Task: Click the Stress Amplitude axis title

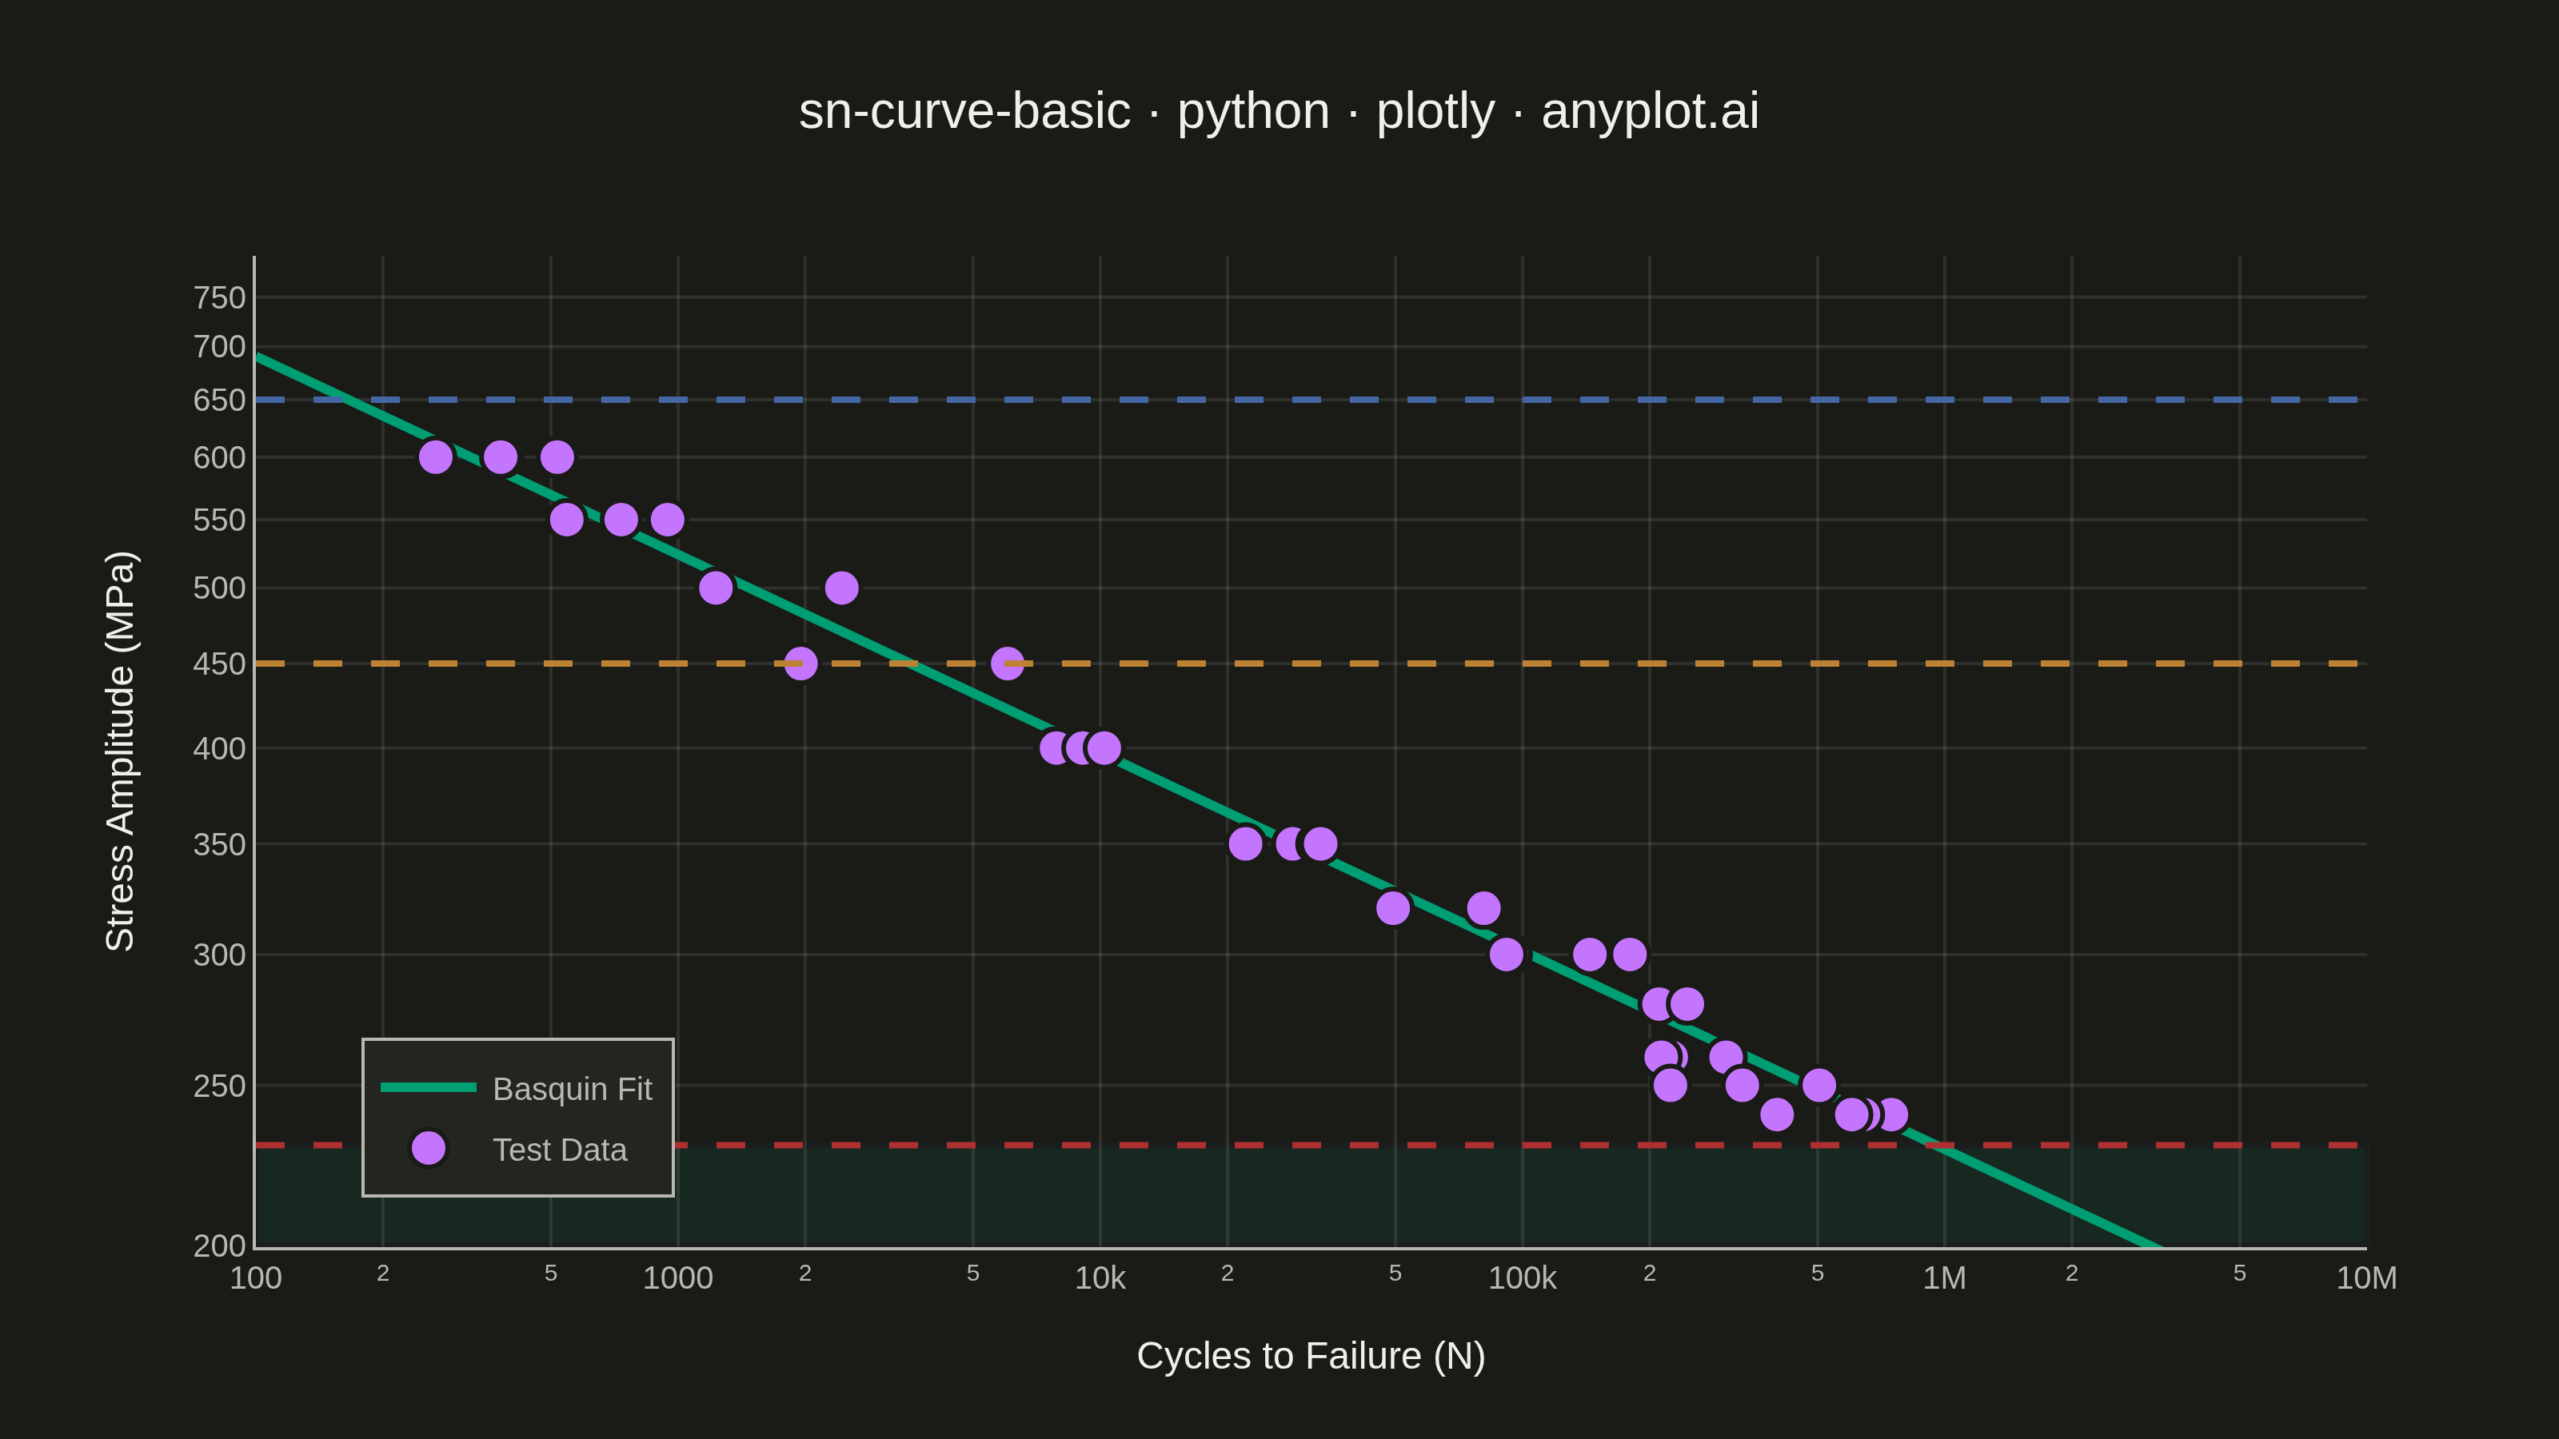Action: click(120, 751)
